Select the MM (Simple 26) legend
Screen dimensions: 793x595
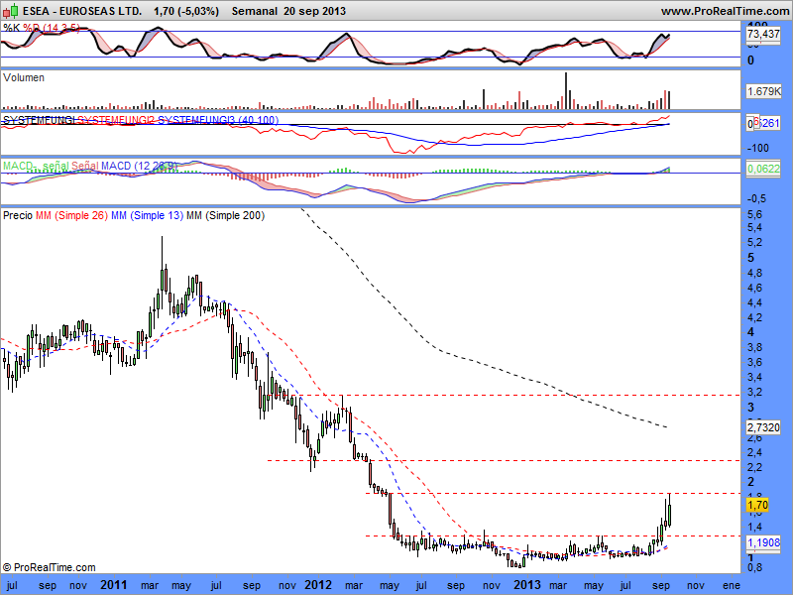(x=71, y=215)
